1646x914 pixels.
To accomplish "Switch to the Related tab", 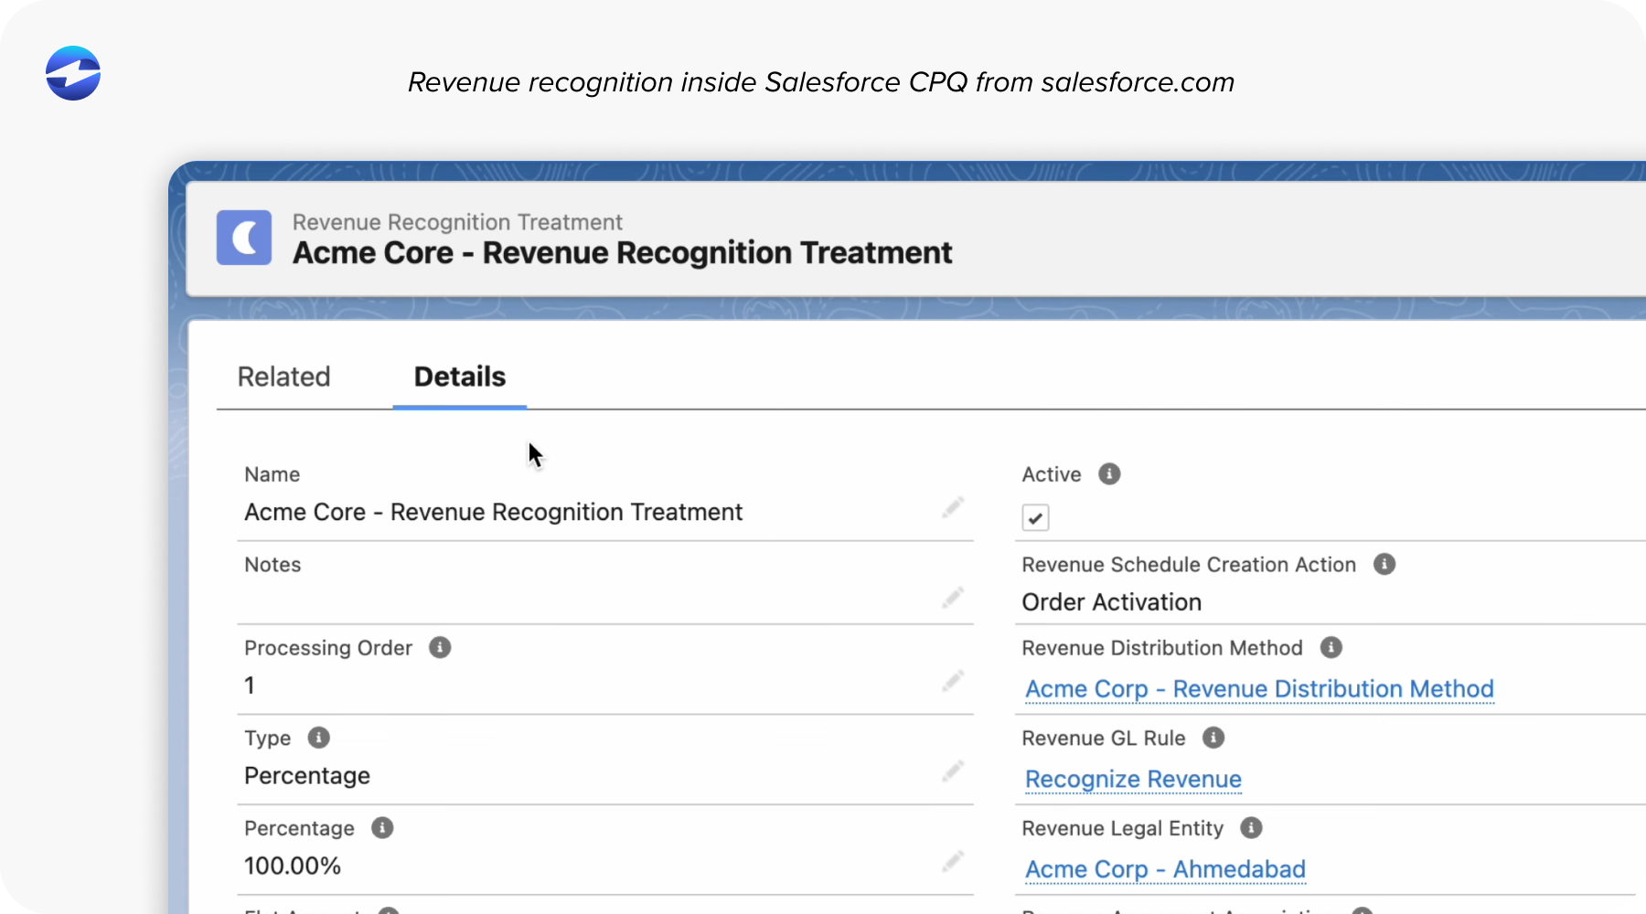I will tap(283, 377).
